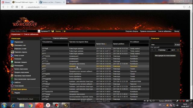This screenshot has height=108, width=193.
Task: Open Список забаненных top link
Action: tap(165, 31)
